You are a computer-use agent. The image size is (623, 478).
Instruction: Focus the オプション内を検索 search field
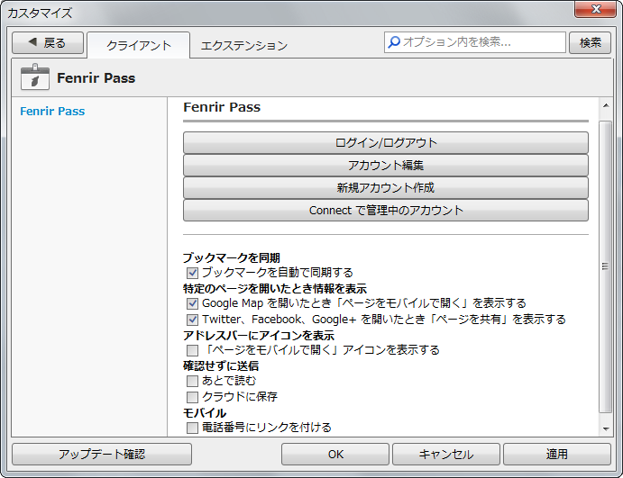click(475, 42)
